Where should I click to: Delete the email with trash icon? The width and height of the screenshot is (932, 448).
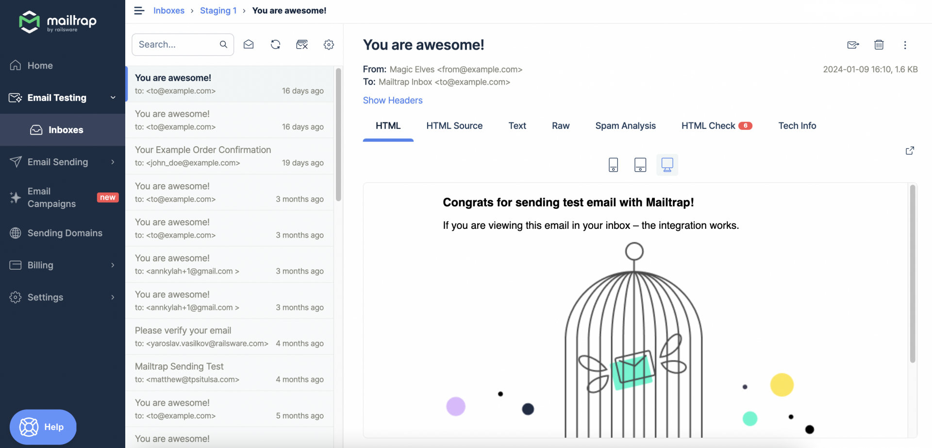tap(879, 45)
